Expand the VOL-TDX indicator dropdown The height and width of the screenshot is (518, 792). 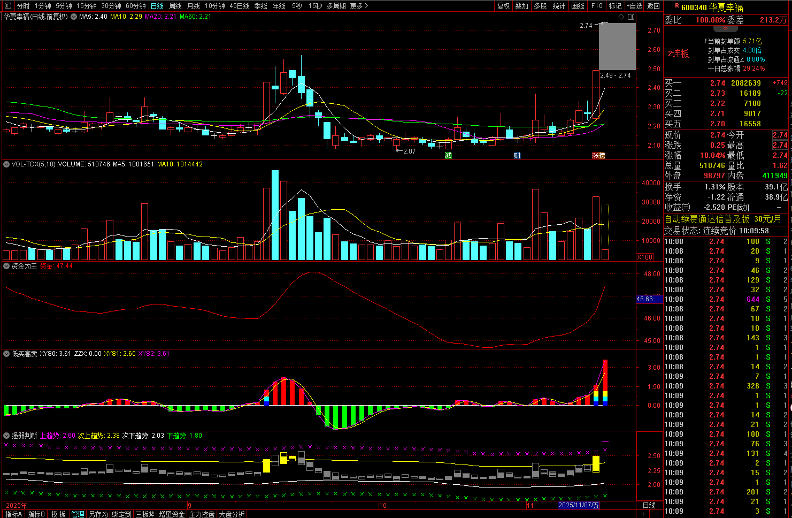click(6, 164)
